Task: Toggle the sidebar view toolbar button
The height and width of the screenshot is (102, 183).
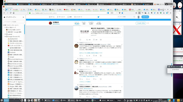Action: click(x=139, y=13)
